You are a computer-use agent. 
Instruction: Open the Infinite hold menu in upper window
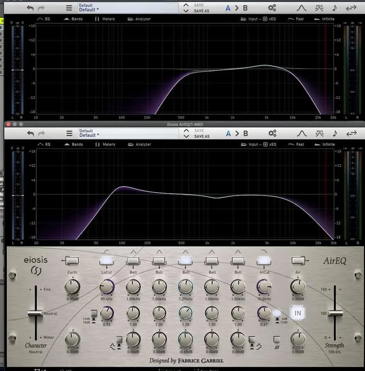(x=324, y=19)
